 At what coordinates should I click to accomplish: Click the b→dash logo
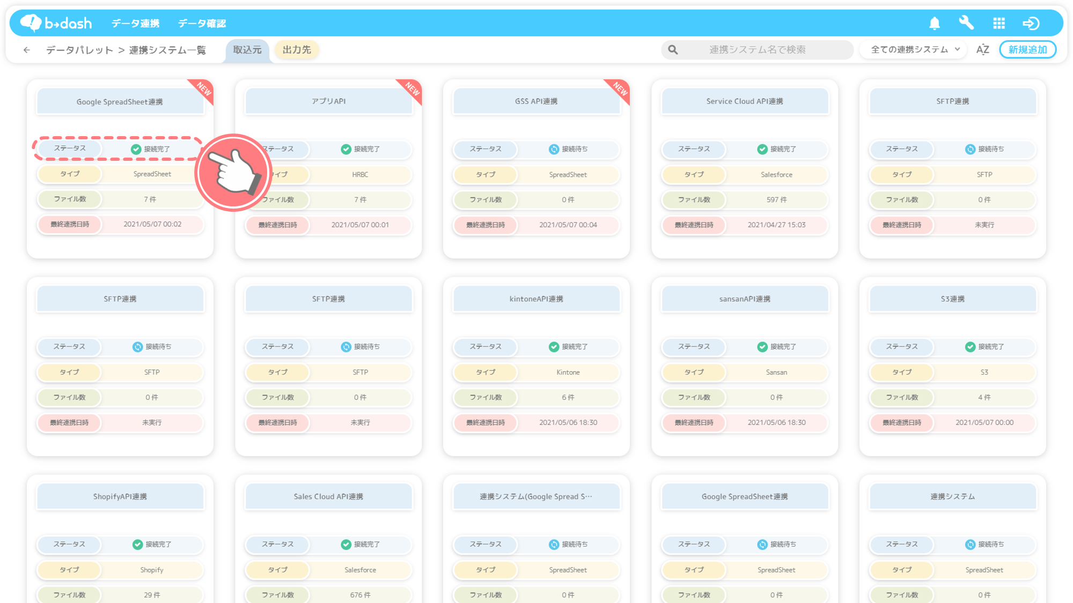56,23
